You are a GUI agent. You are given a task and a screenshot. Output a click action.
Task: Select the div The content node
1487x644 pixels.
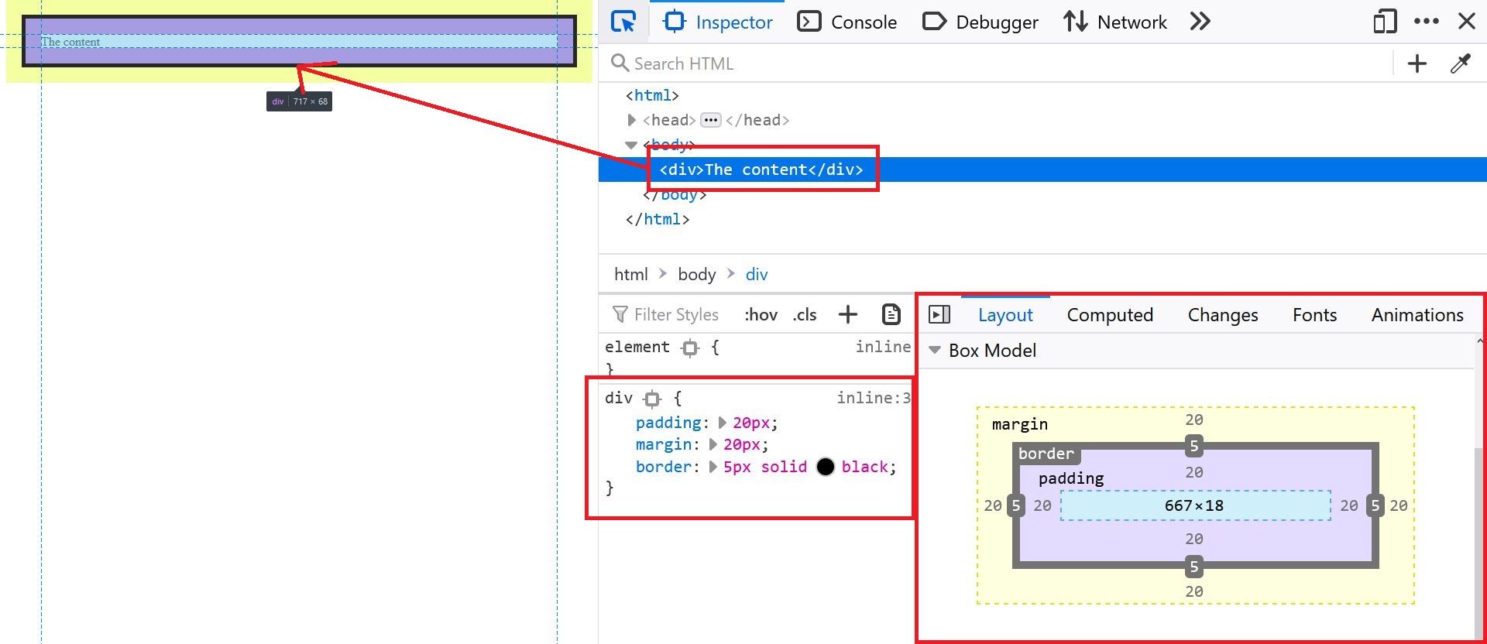(761, 170)
